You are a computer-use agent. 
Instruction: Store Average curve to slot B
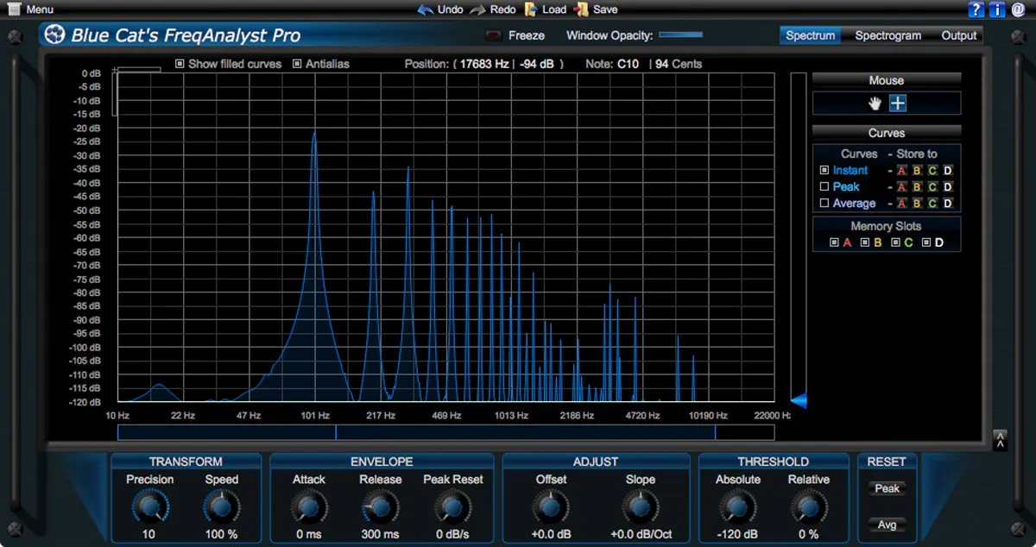(x=917, y=204)
